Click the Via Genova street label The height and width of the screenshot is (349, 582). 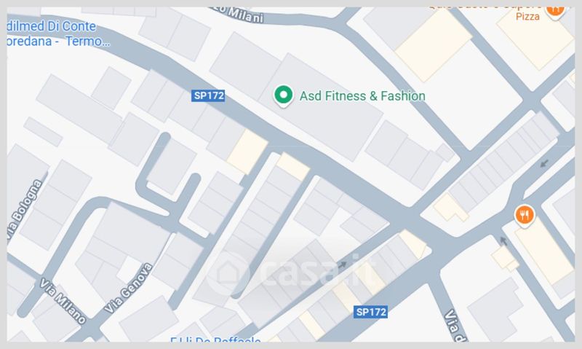[x=129, y=288]
